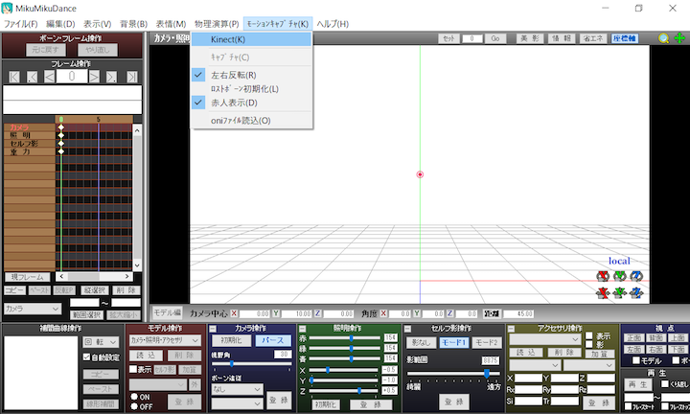Click the yellow magnifier zoom icon

coord(663,38)
